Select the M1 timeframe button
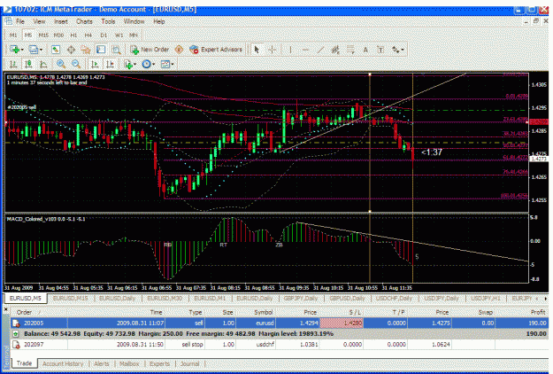 [x=13, y=35]
